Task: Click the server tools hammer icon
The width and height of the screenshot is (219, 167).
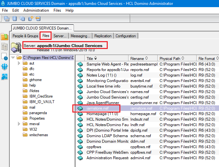Action: 16,48
